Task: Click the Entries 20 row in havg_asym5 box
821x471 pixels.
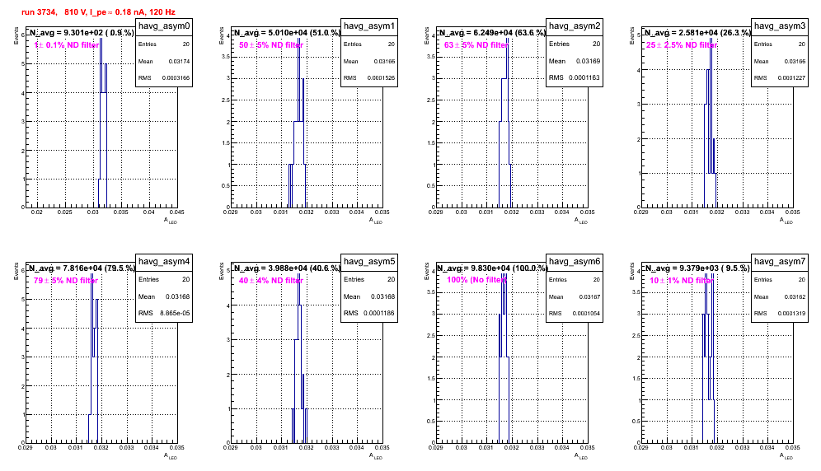Action: click(369, 279)
